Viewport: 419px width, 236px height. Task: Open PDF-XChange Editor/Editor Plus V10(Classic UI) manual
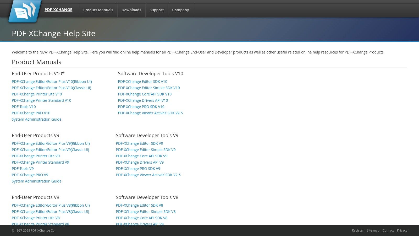click(x=51, y=88)
